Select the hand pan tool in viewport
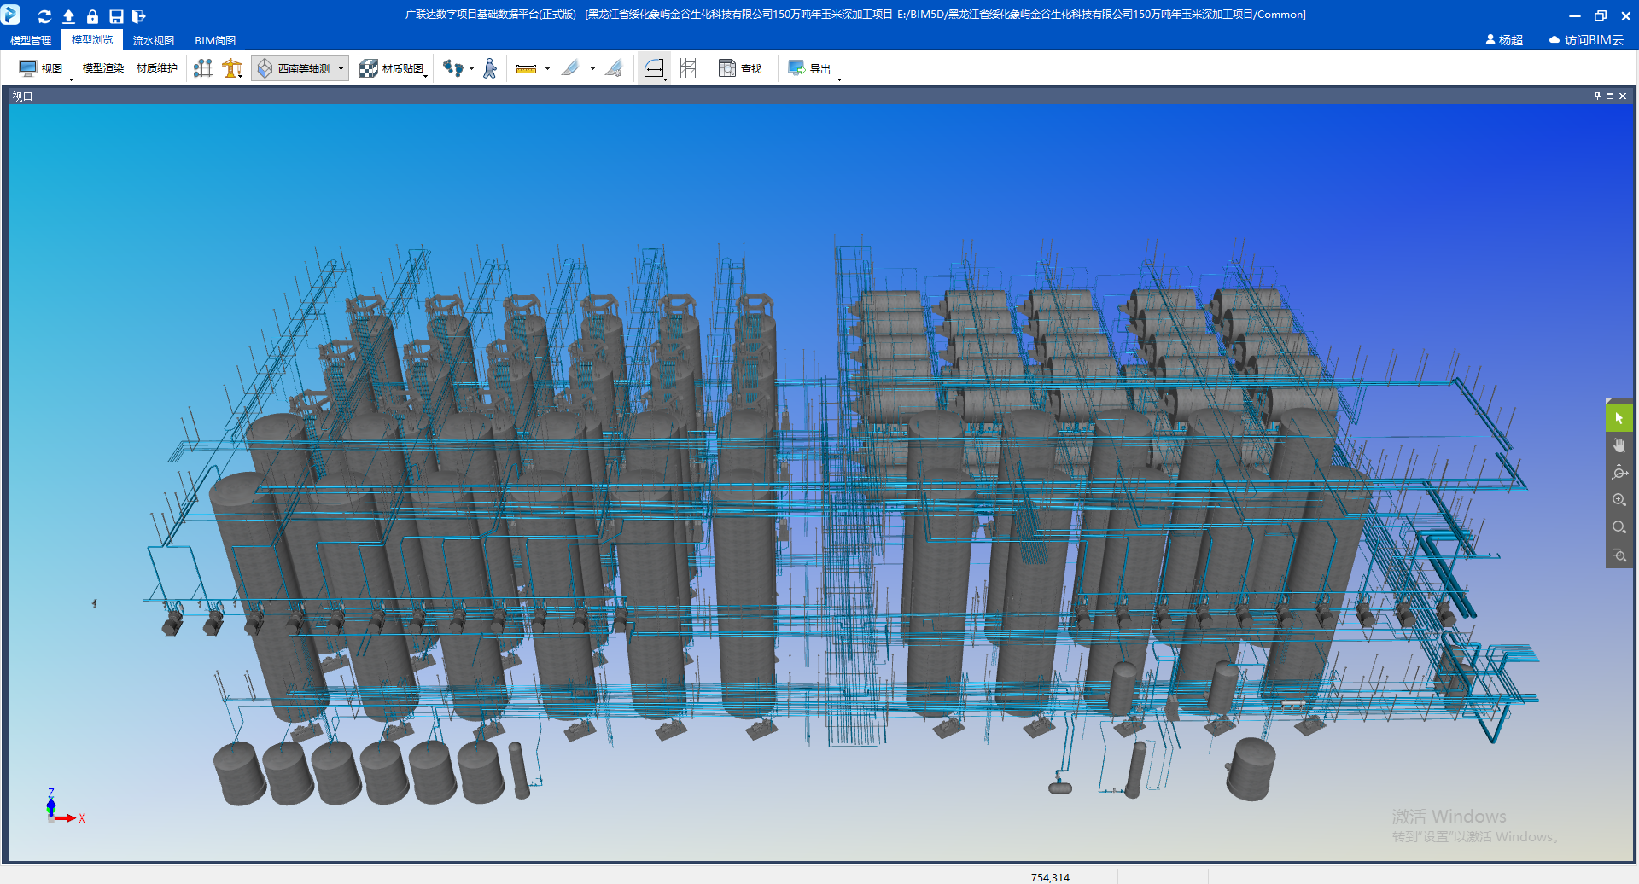This screenshot has width=1639, height=884. 1619,445
